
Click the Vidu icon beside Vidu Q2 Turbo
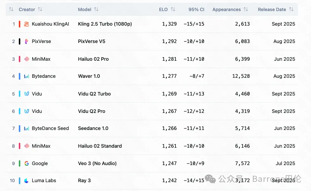(27, 94)
